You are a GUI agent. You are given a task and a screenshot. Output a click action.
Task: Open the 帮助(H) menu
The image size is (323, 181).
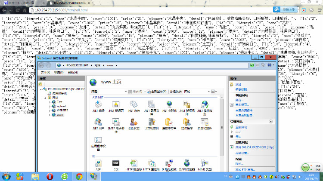click(x=73, y=72)
